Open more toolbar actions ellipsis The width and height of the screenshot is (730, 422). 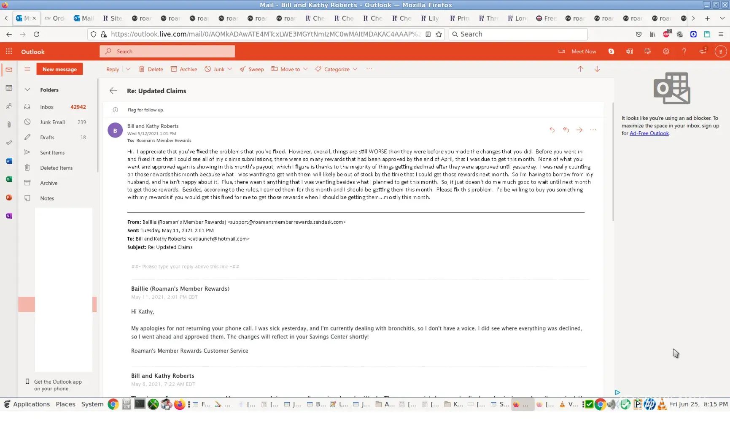[369, 69]
